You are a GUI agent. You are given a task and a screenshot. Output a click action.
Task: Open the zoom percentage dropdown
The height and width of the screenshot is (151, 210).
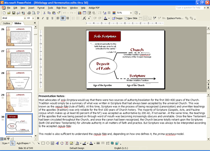pos(131,13)
